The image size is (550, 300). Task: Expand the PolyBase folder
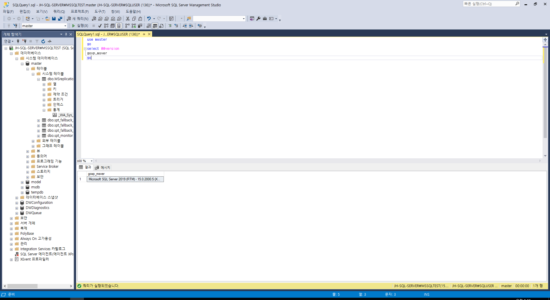(x=11, y=234)
